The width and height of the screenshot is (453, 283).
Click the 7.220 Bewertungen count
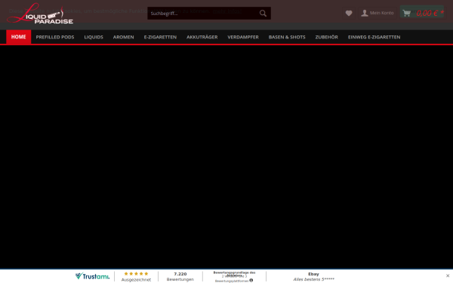(x=180, y=277)
